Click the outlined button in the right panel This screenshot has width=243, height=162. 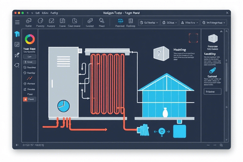(x=212, y=91)
